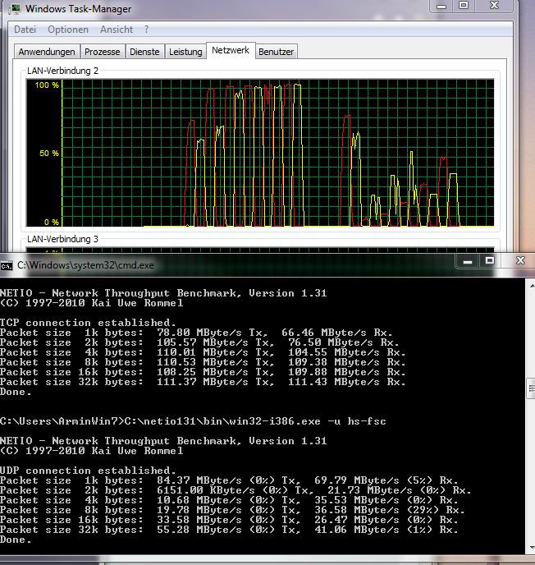535x565 pixels.
Task: Click the 111.43 MByte/s Rx value
Action: coord(347,382)
